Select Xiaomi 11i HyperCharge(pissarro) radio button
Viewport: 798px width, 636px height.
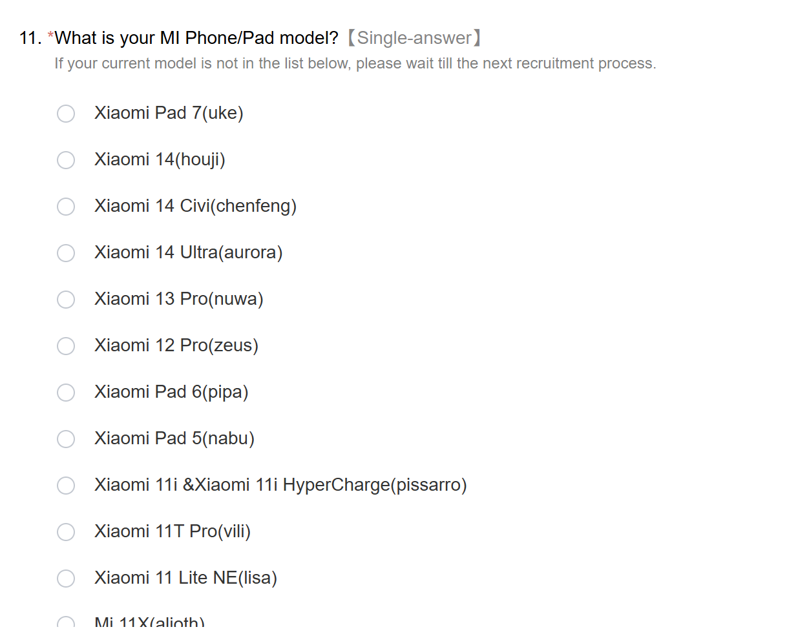pyautogui.click(x=66, y=486)
